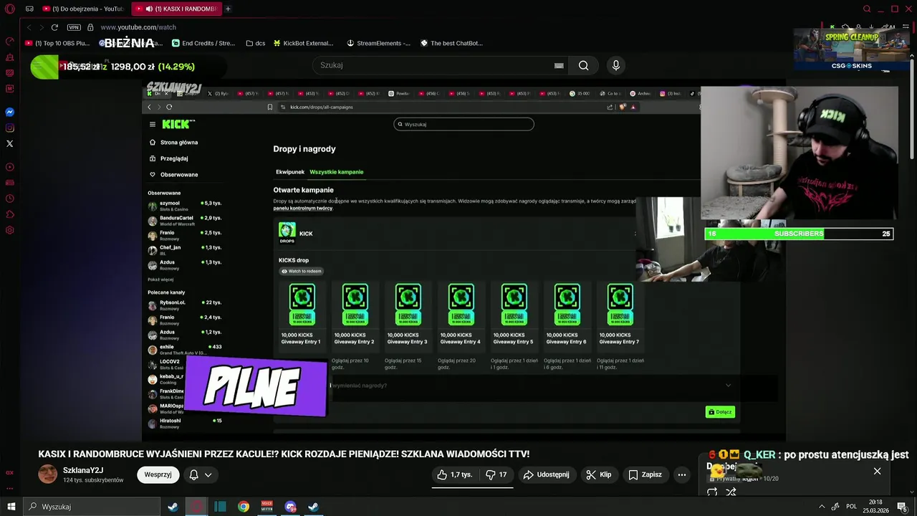
Task: Open the notification bell dropdown
Action: pos(200,474)
